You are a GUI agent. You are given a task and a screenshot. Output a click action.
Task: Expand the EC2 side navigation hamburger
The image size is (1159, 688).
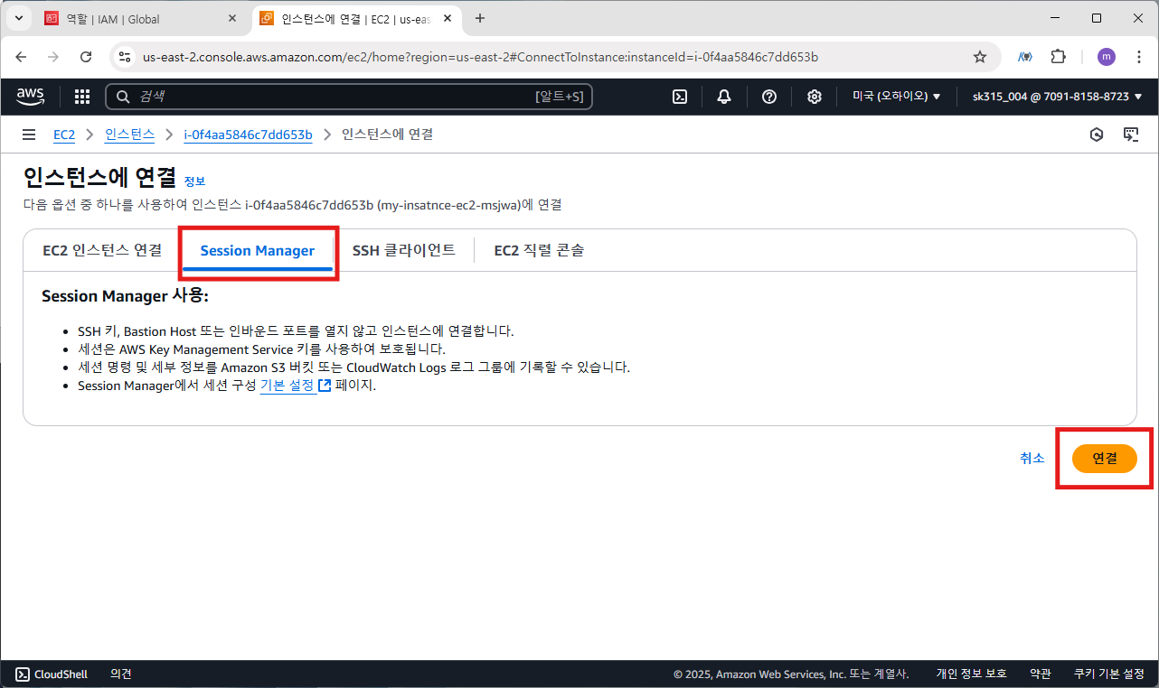click(x=29, y=135)
